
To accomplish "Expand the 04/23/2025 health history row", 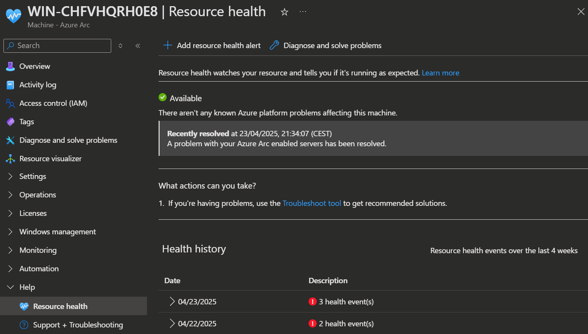I will coord(172,302).
